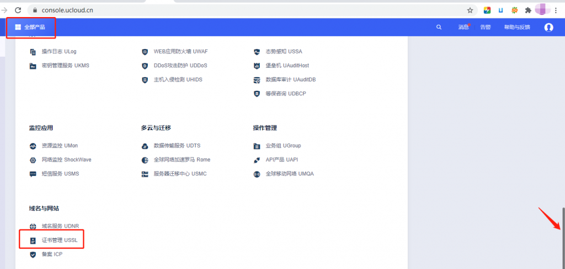Click the browser reload button
Screen dimensions: 565x269
click(18, 10)
